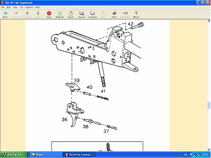Click the démarrer start button
The width and height of the screenshot is (211, 158).
(14, 154)
